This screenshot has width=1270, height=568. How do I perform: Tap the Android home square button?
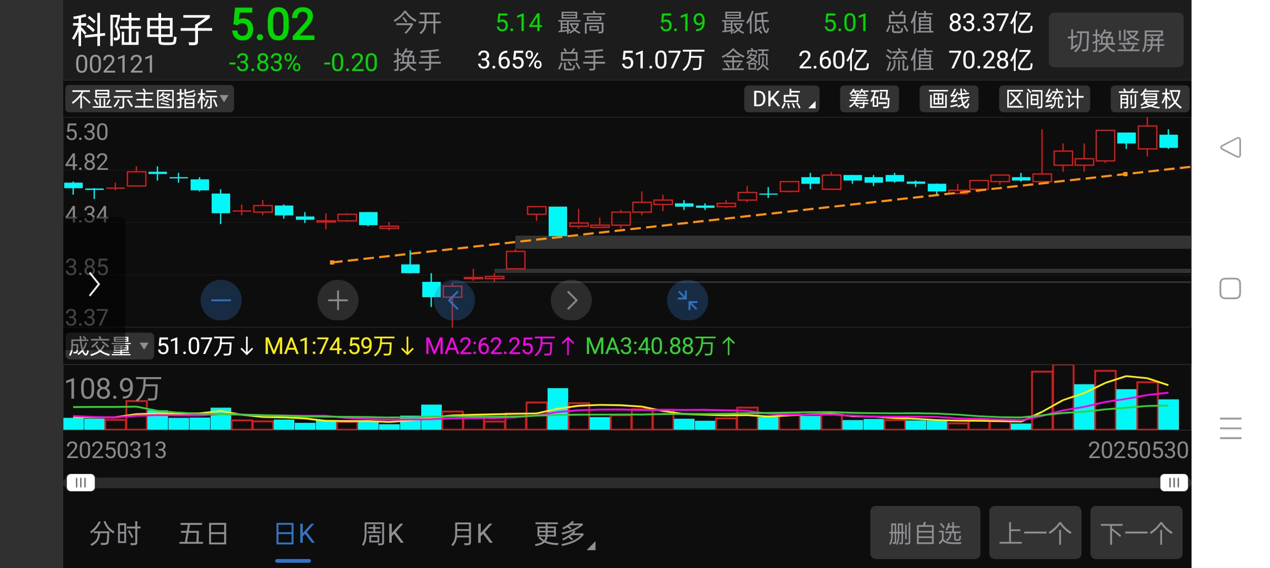1231,288
